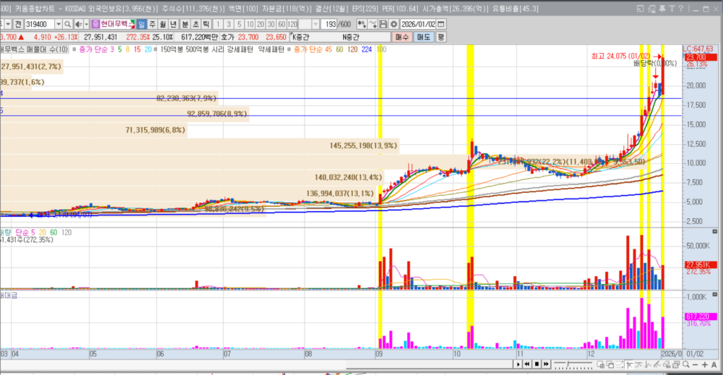
Task: Click the 매도 sell button
Action: click(424, 37)
